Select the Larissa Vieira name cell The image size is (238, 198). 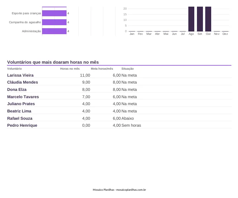[20, 75]
